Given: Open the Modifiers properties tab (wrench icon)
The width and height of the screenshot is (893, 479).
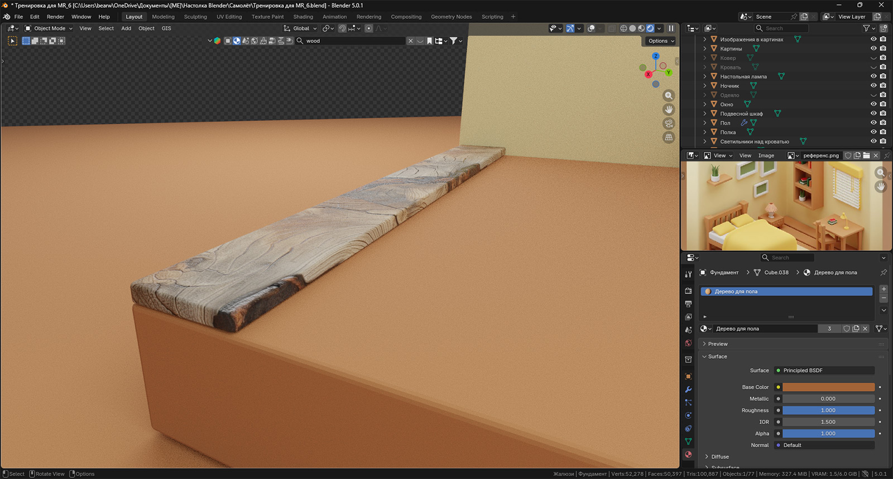Looking at the screenshot, I should (688, 389).
